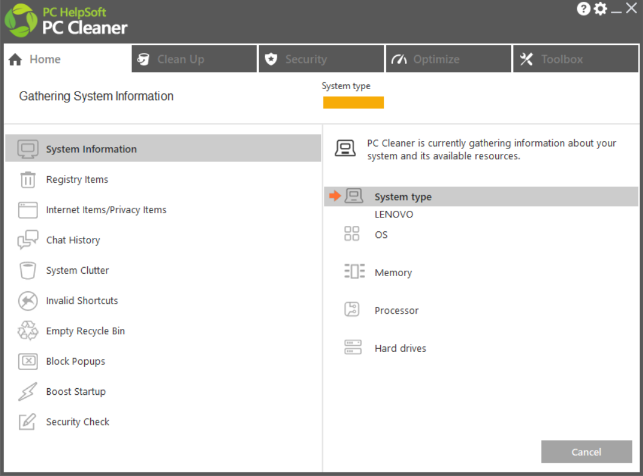Click the System type row label
This screenshot has width=643, height=476.
pos(403,197)
